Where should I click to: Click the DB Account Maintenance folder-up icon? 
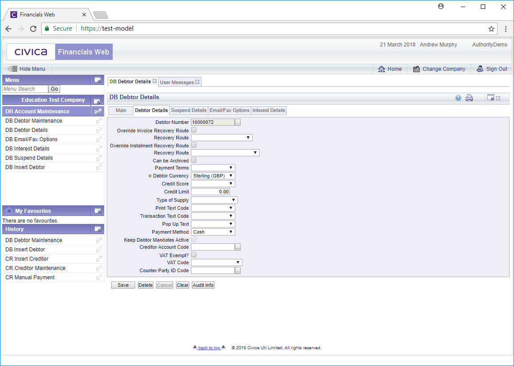tap(97, 112)
